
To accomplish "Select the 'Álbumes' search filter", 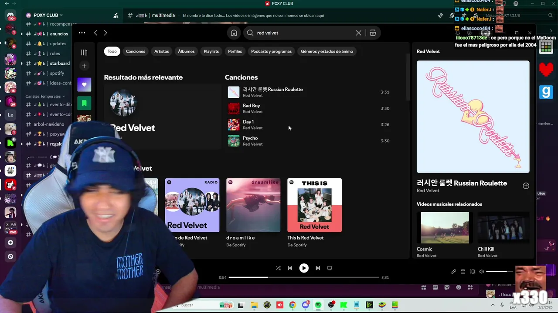I will tap(186, 51).
